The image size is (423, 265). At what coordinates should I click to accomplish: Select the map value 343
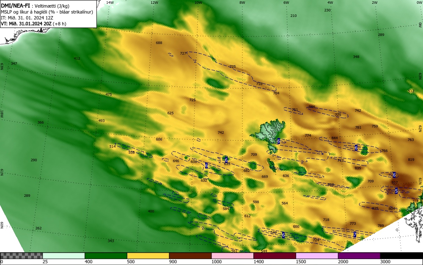111,241
